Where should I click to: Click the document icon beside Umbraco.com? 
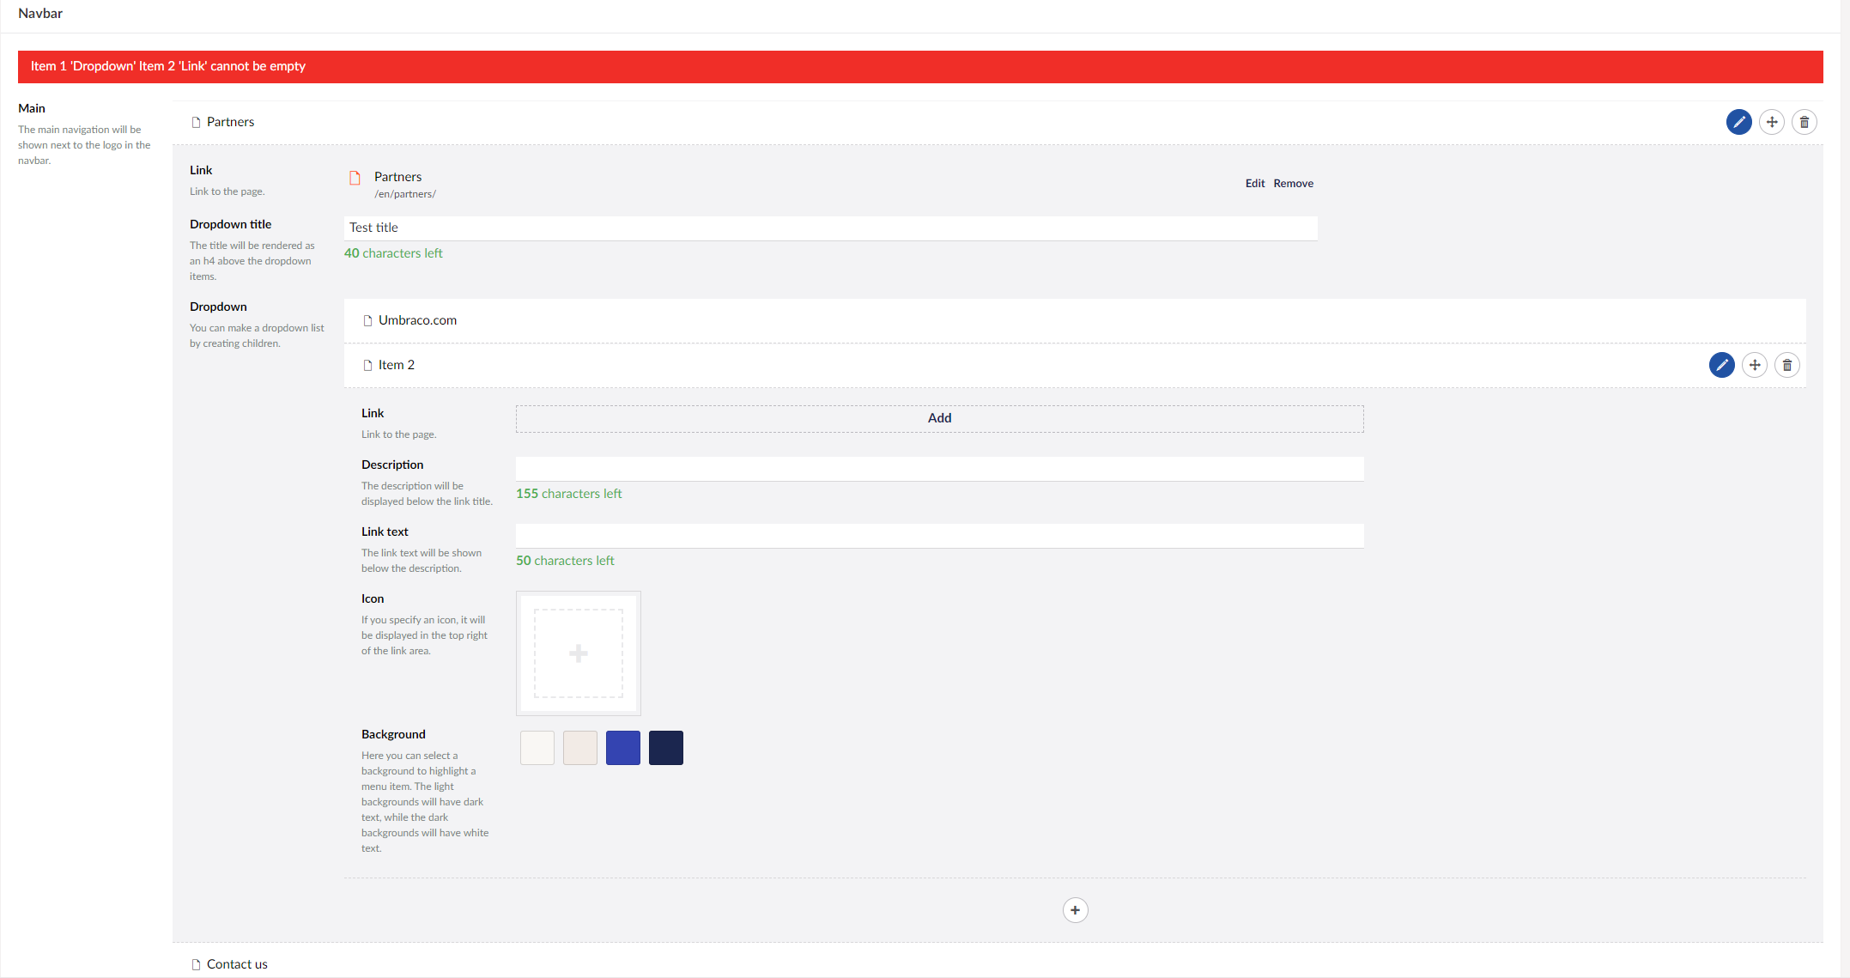[367, 320]
